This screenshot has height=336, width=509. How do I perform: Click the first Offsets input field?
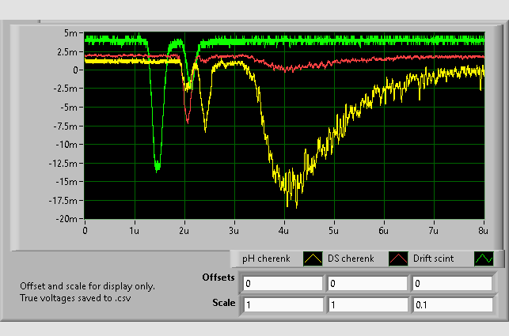click(x=283, y=284)
